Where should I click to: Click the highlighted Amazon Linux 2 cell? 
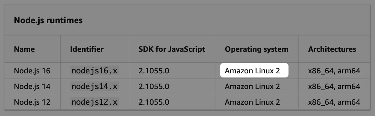tap(254, 71)
